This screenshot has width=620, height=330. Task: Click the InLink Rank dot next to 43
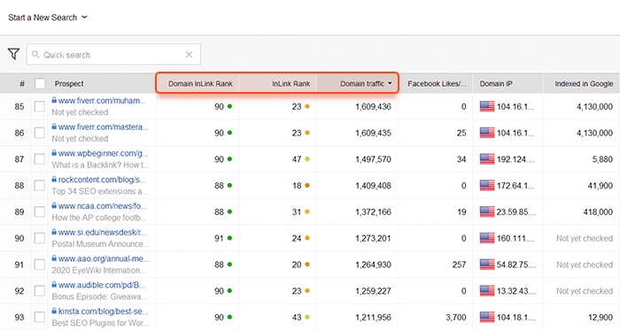tap(307, 317)
